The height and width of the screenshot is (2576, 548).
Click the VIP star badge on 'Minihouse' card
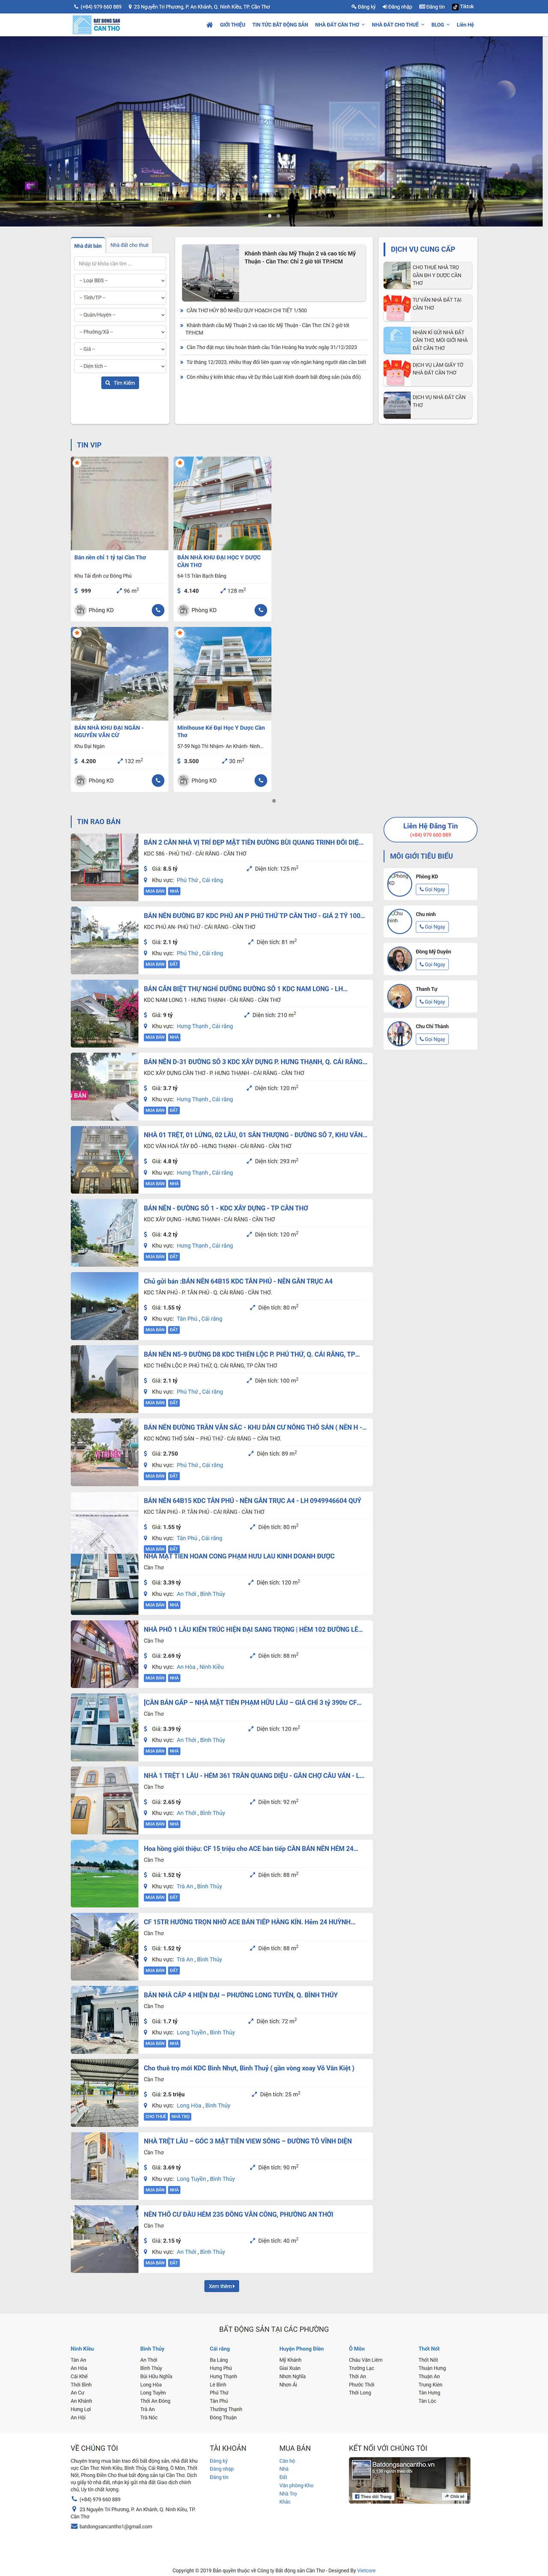coord(180,633)
